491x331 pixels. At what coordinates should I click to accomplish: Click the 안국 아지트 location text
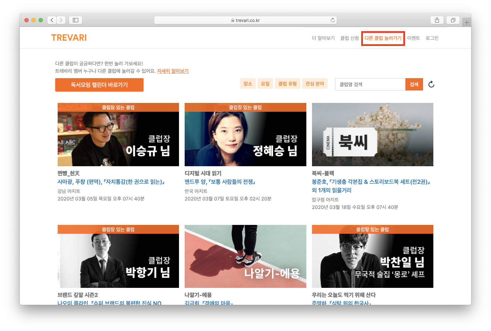pyautogui.click(x=196, y=191)
